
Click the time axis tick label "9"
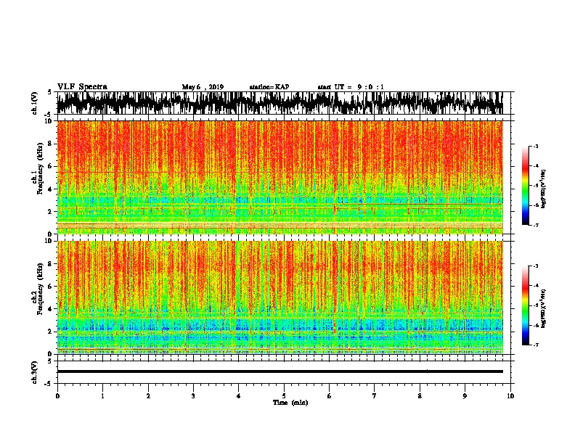pyautogui.click(x=465, y=396)
